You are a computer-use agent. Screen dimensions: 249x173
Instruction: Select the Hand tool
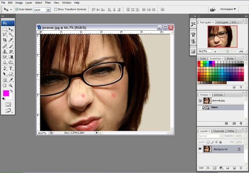pyautogui.click(x=5, y=85)
